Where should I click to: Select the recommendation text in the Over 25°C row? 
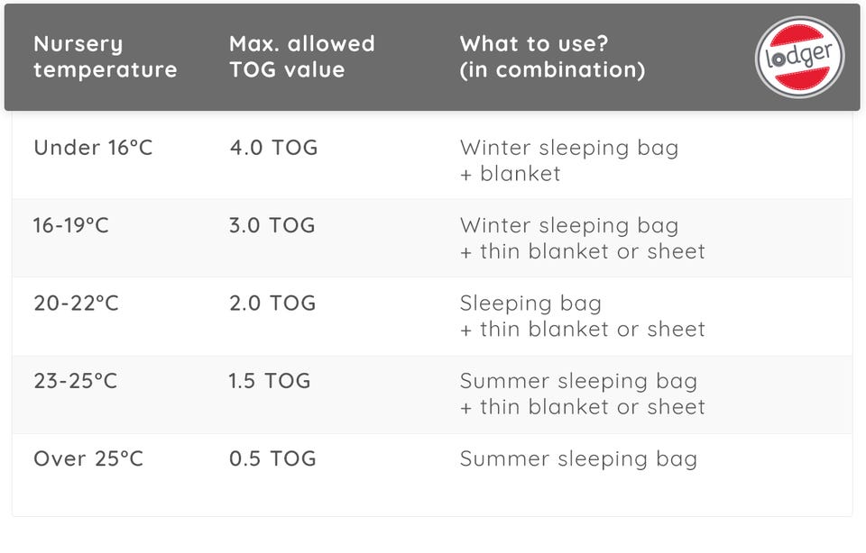click(x=578, y=458)
